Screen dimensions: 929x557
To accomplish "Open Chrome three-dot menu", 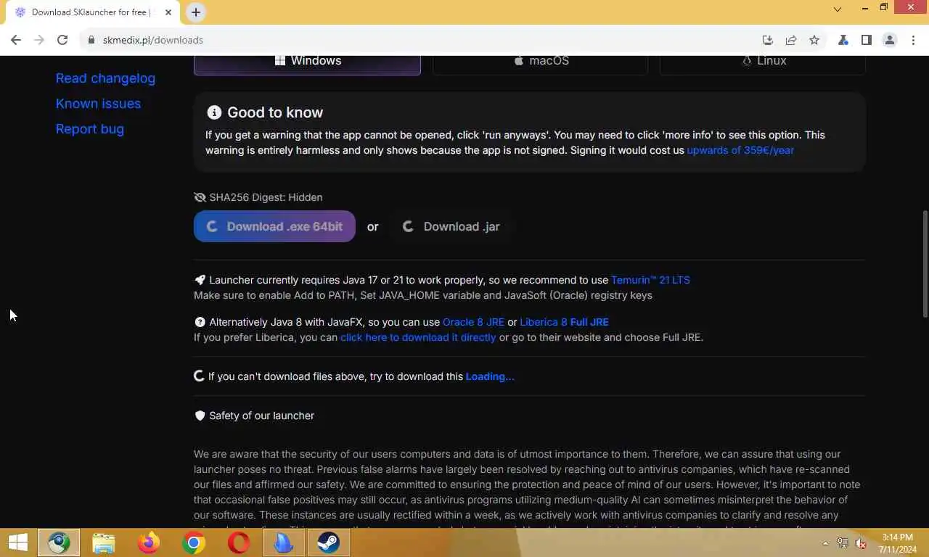I will coord(913,40).
